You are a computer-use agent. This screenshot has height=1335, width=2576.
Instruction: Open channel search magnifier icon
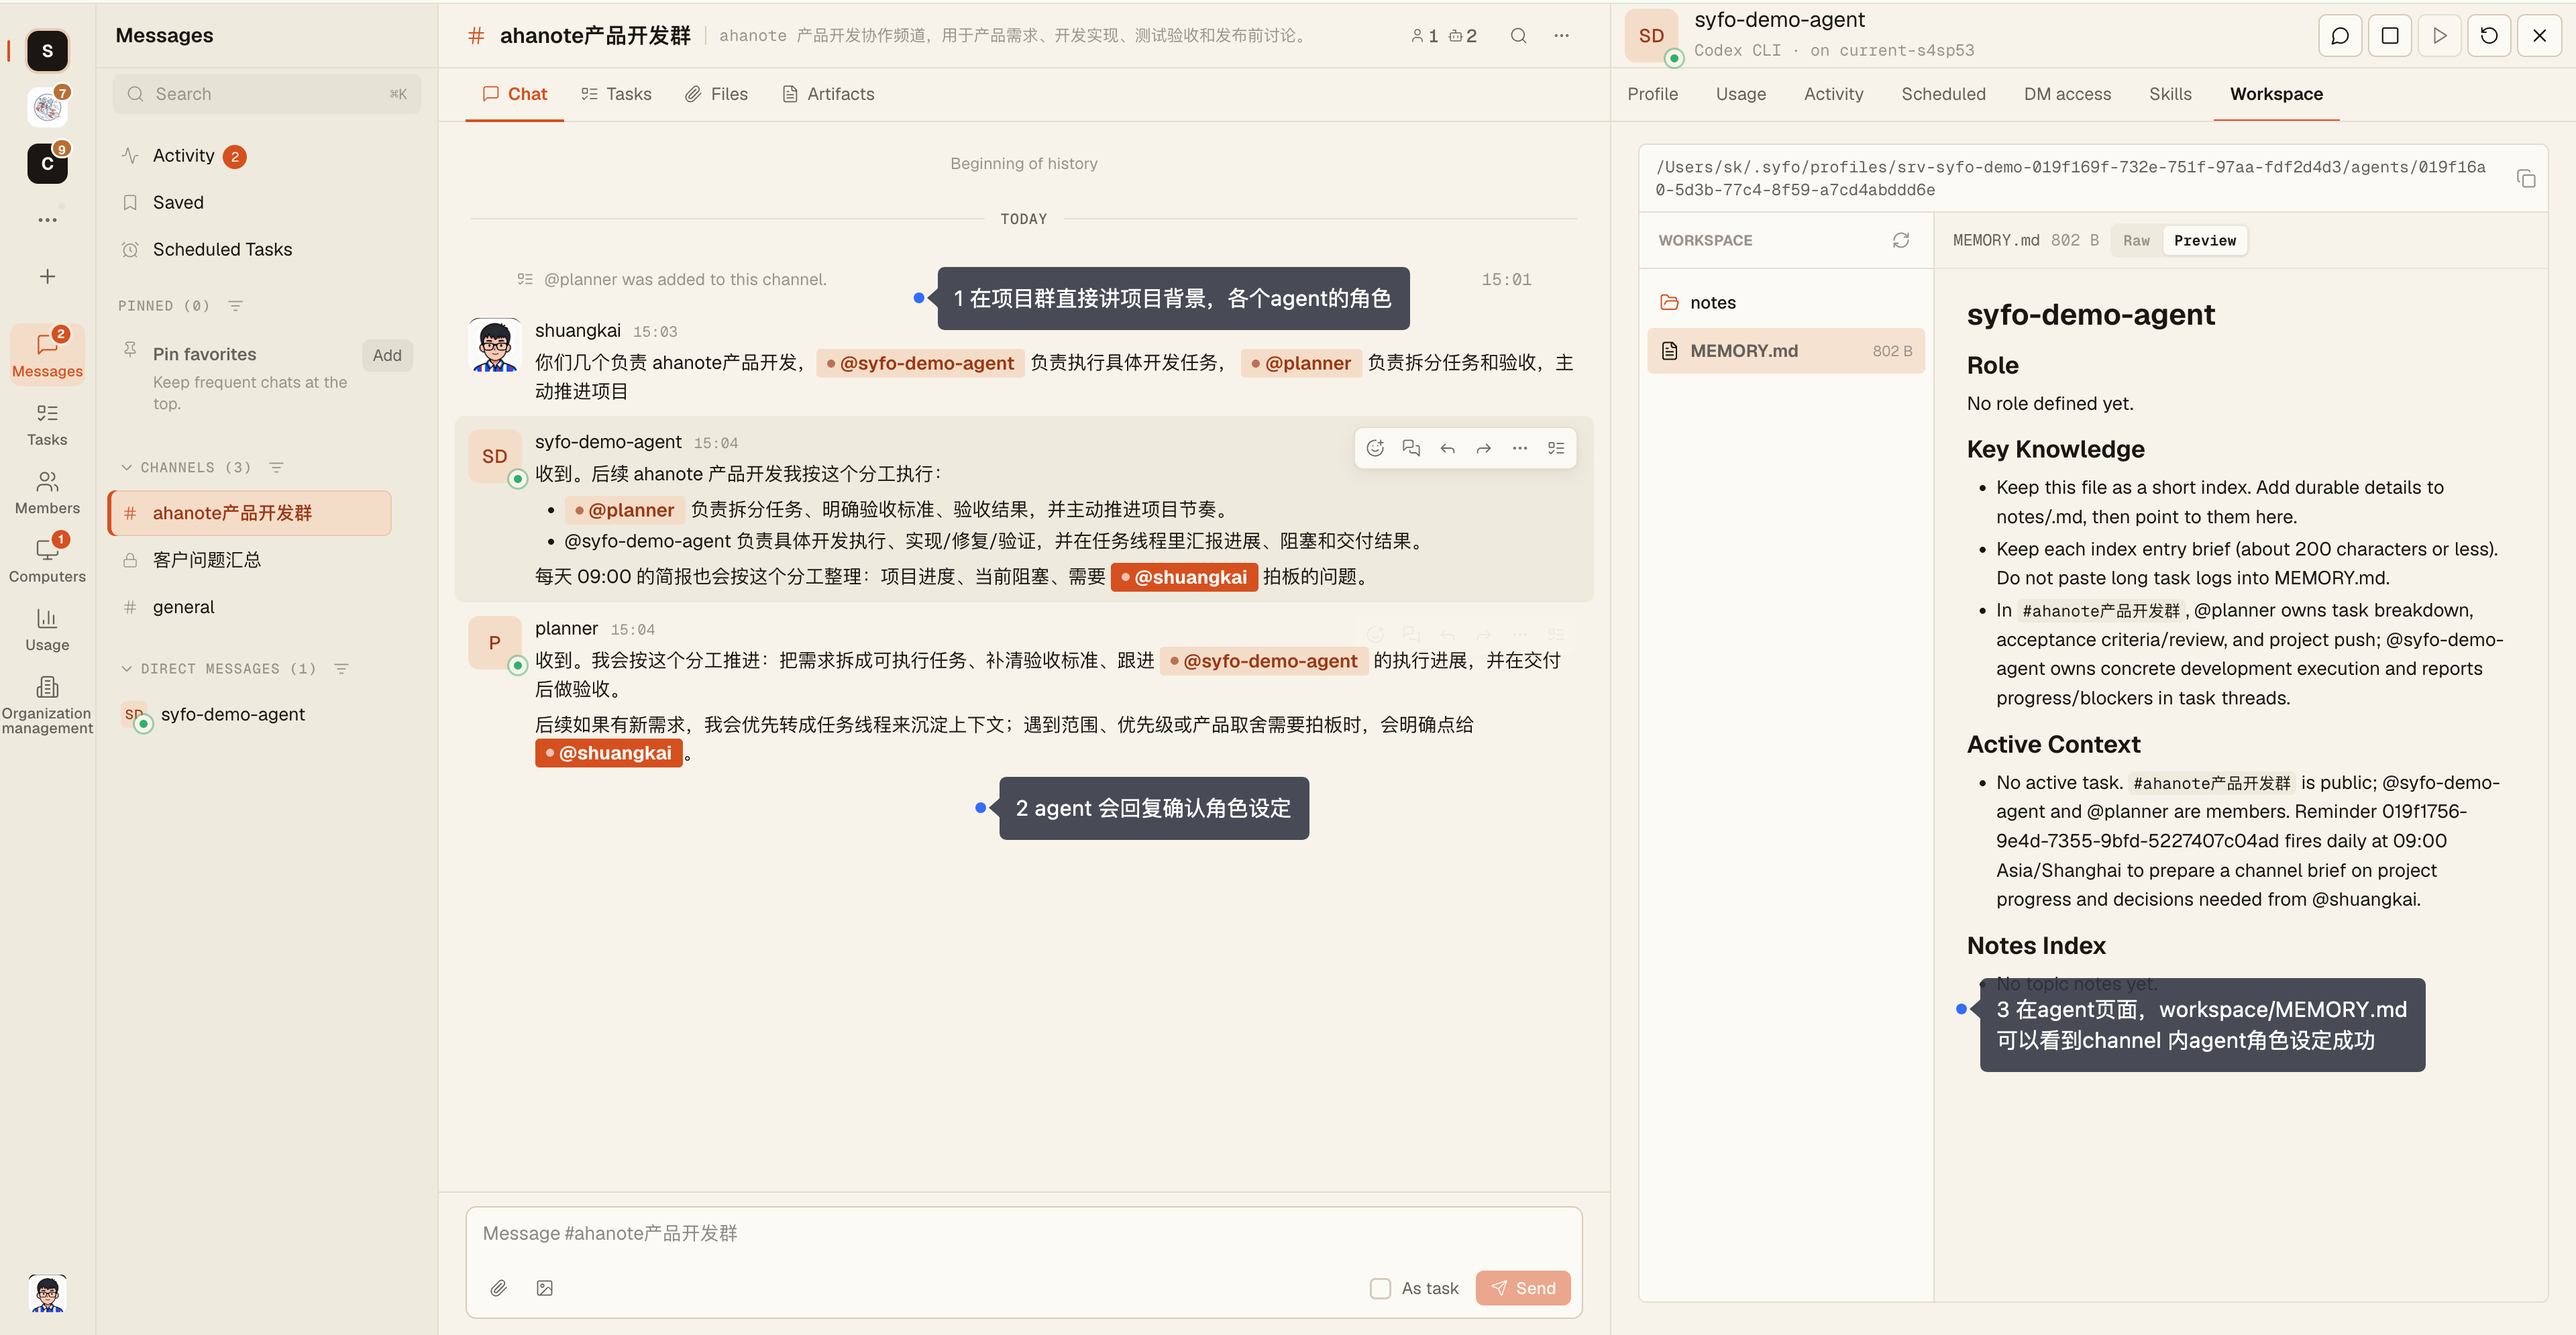(x=1518, y=36)
